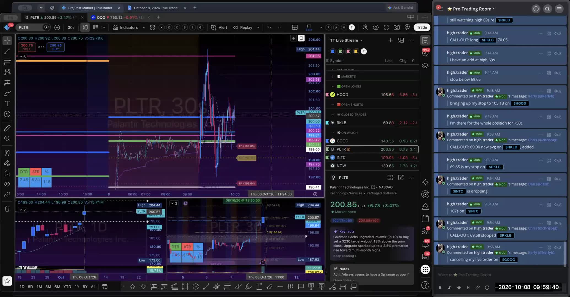Click Keep reading under Key facts

tap(345, 256)
